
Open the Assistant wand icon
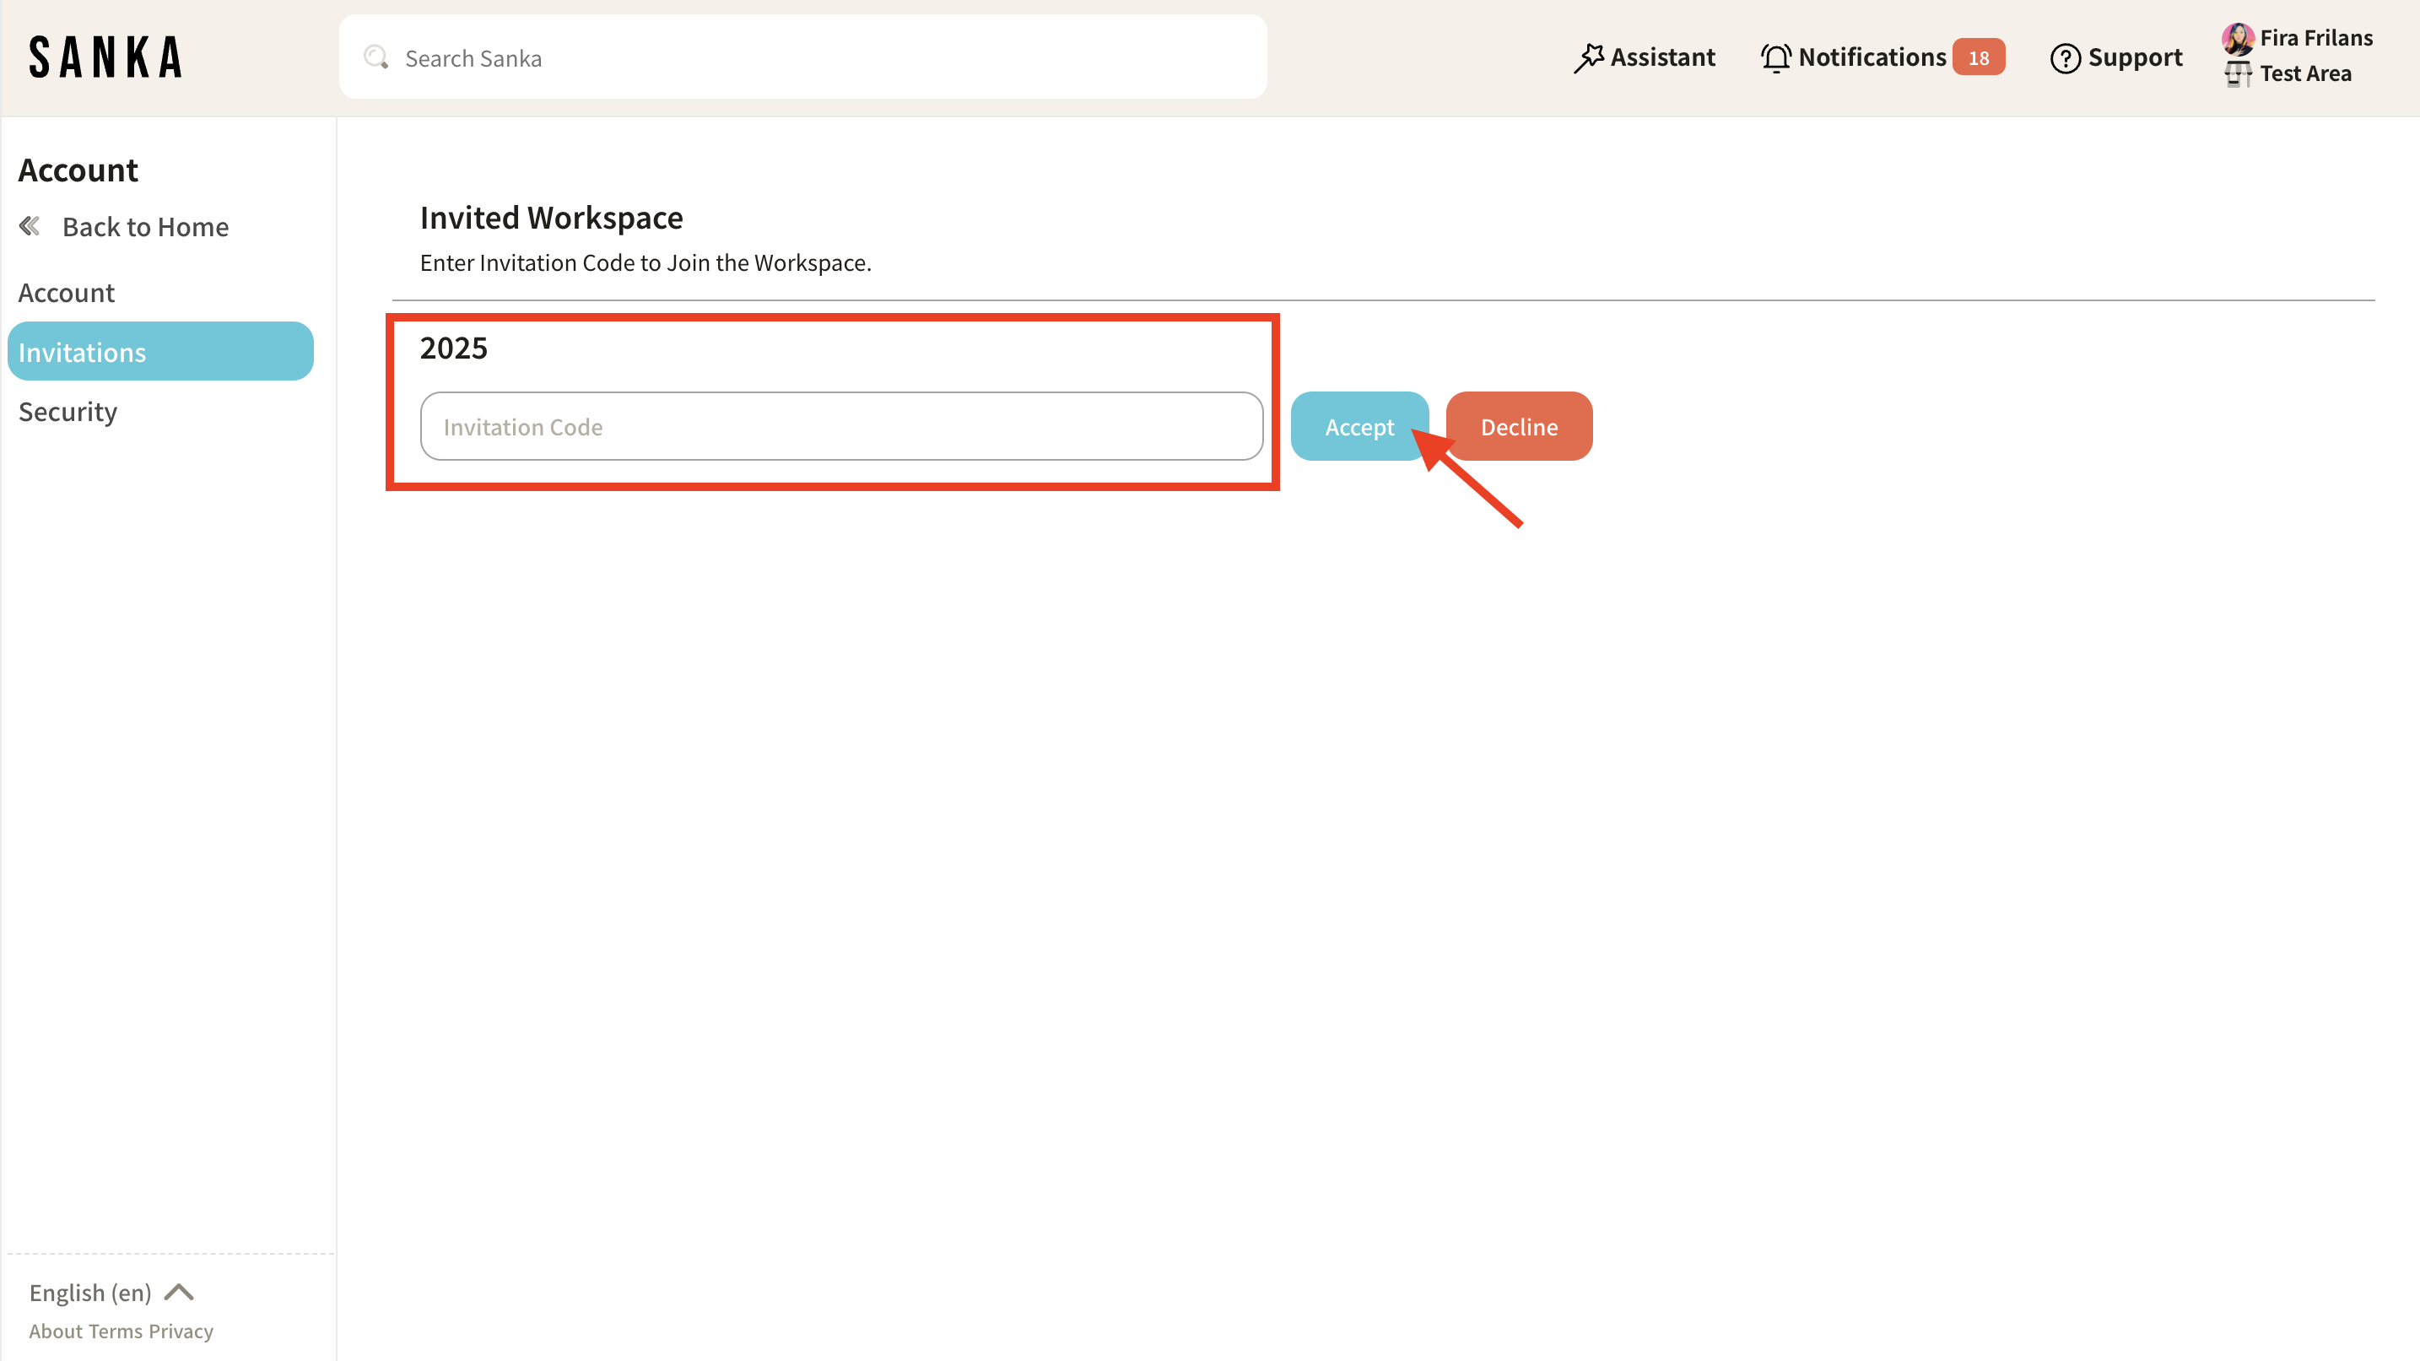(1589, 58)
